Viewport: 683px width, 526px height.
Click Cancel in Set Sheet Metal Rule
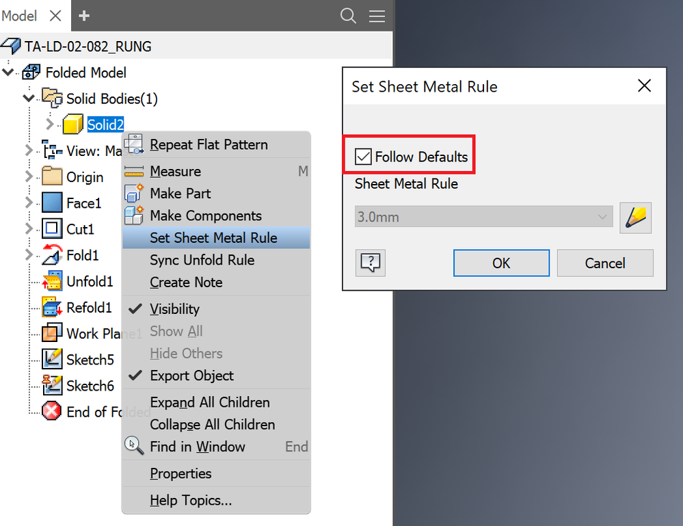605,263
